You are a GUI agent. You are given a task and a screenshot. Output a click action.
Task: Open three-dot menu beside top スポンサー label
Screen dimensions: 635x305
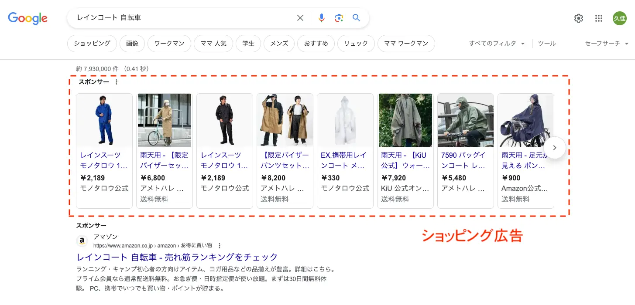click(x=117, y=82)
